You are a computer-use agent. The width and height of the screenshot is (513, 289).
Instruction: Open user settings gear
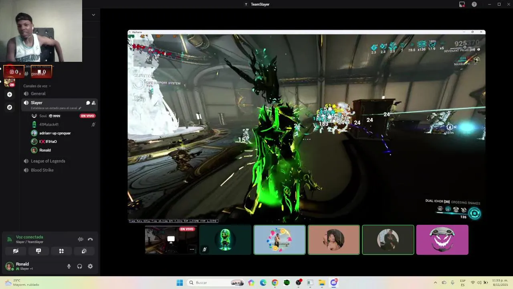click(90, 266)
